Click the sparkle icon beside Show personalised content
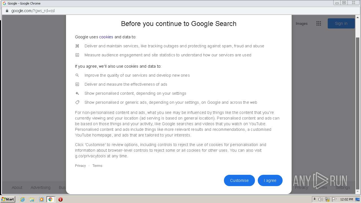361x203 pixels. coord(77,93)
